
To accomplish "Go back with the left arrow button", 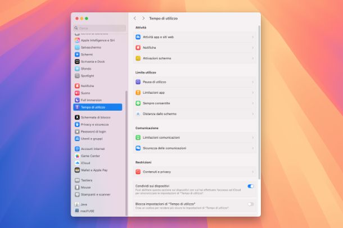I will tap(134, 19).
